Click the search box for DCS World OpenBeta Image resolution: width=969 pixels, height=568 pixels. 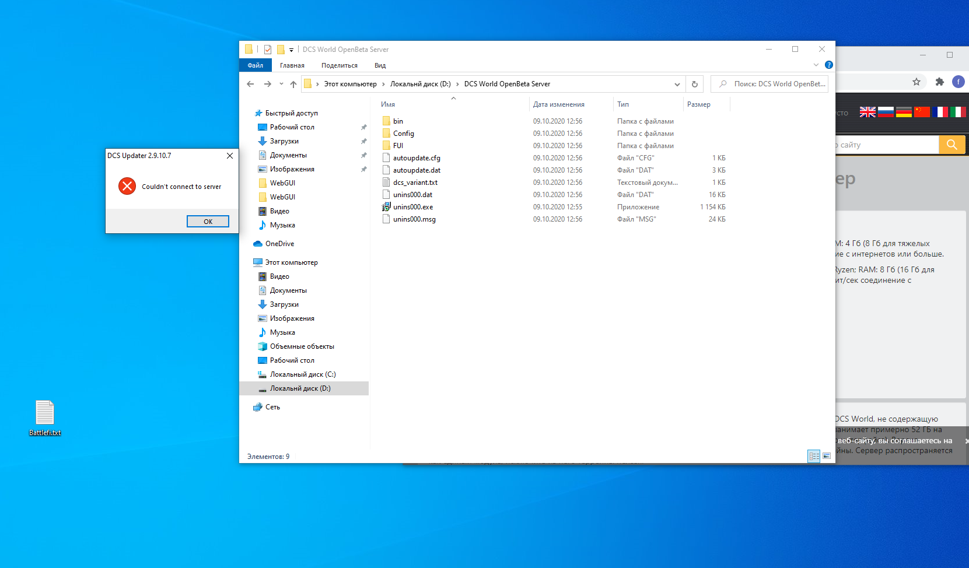[769, 84]
